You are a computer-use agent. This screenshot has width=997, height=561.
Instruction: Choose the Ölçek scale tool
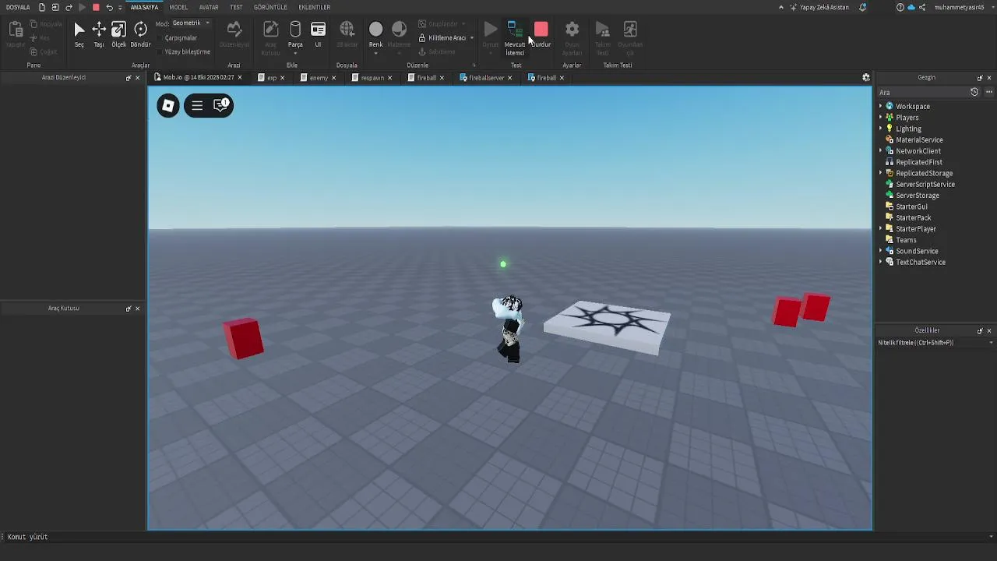[118, 34]
